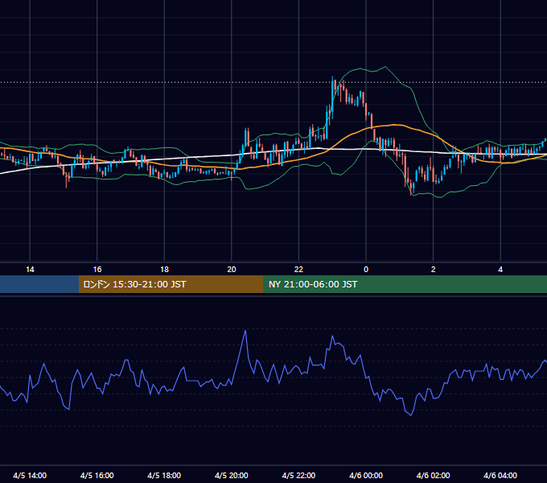Screen dimensions: 547x483
Task: Click the 4/5 14:00 label on the lower axis
Action: (x=30, y=475)
